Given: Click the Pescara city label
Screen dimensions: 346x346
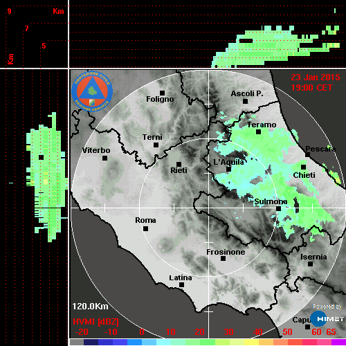Looking at the screenshot, I should click(320, 149).
